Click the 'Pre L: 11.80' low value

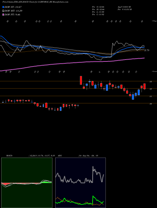[98, 12]
